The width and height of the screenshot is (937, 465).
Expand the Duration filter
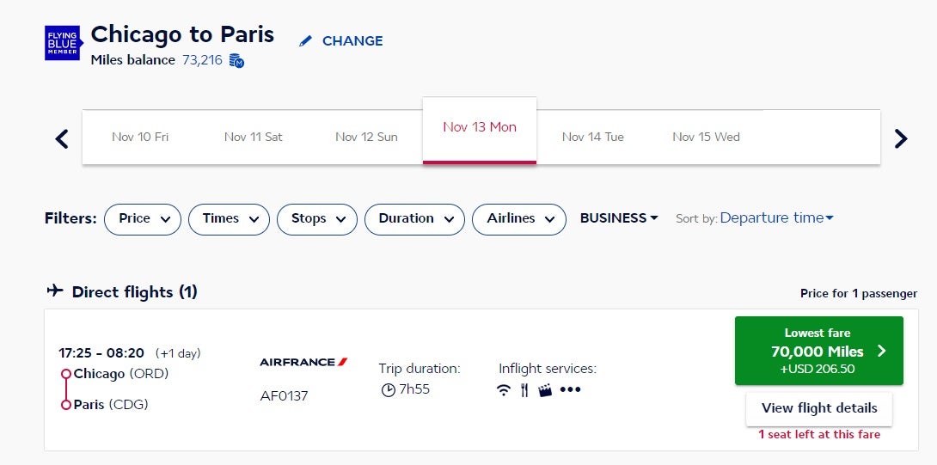pyautogui.click(x=414, y=219)
